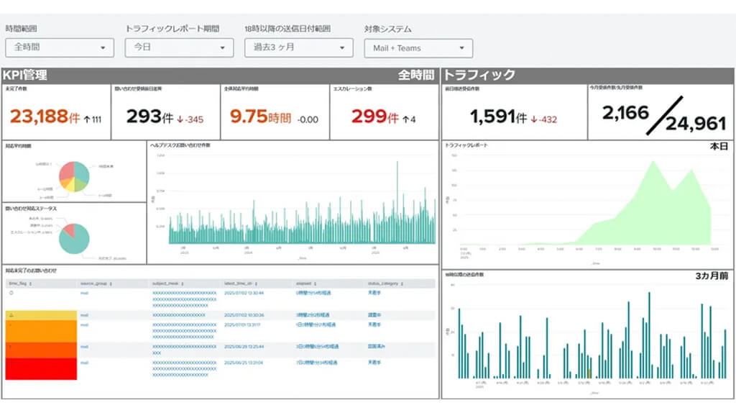This screenshot has height=413, width=736.
Task: Sort table by elapsed column sort icon
Action: [x=316, y=283]
